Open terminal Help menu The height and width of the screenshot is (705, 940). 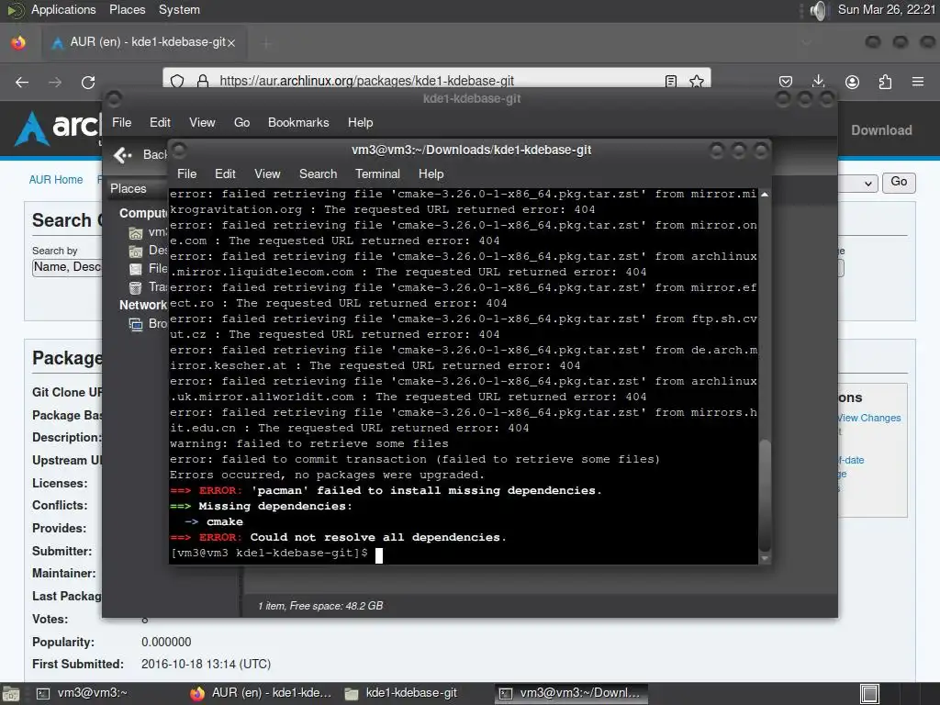pyautogui.click(x=431, y=173)
